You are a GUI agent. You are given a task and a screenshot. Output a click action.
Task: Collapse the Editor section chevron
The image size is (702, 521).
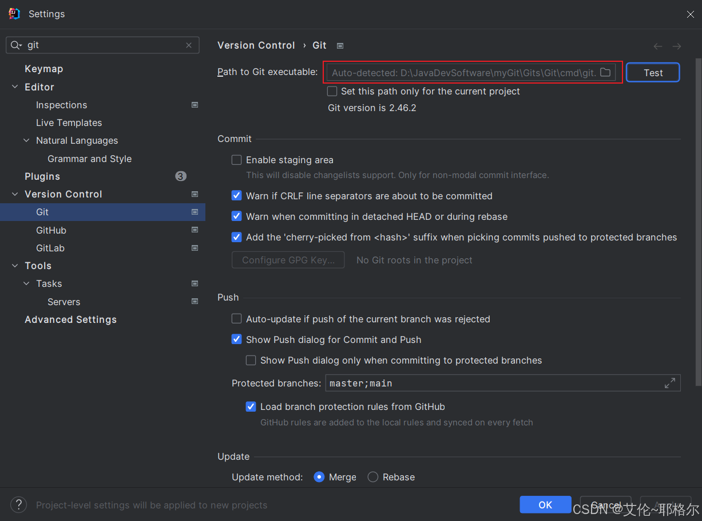point(15,87)
